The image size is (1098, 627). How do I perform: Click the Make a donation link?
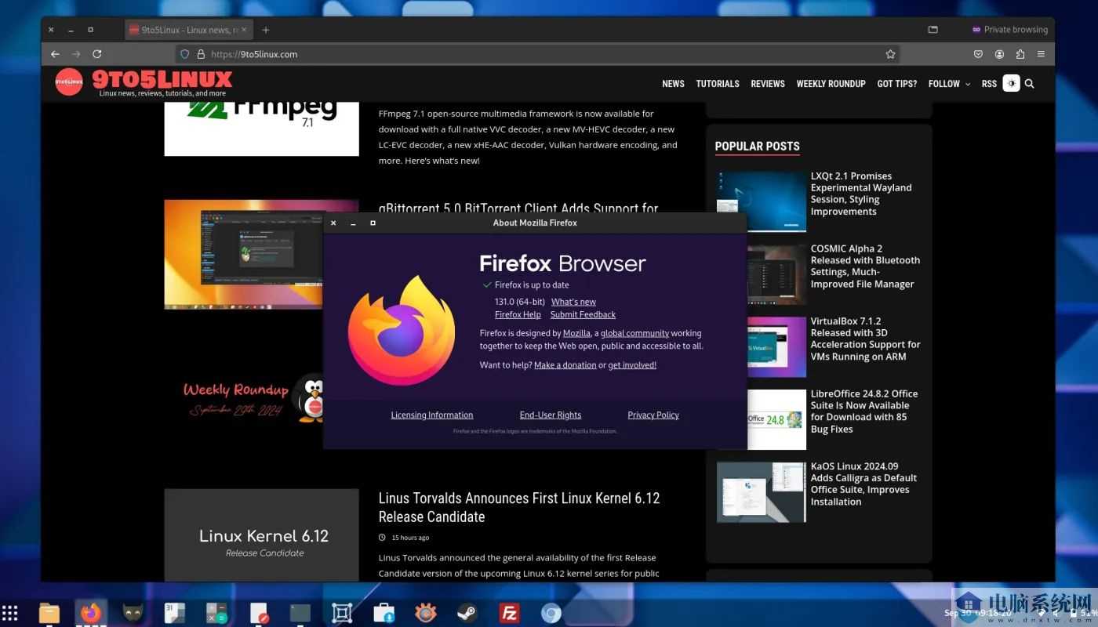[565, 364]
